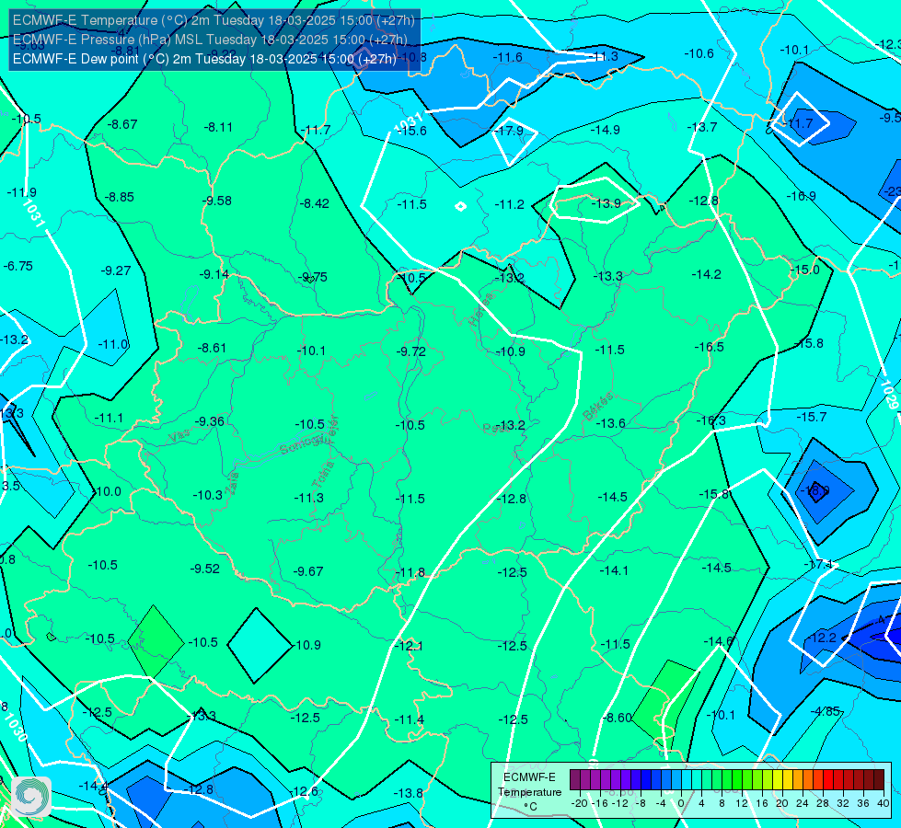Click the dew point value -13.6
The height and width of the screenshot is (828, 901).
tap(610, 423)
